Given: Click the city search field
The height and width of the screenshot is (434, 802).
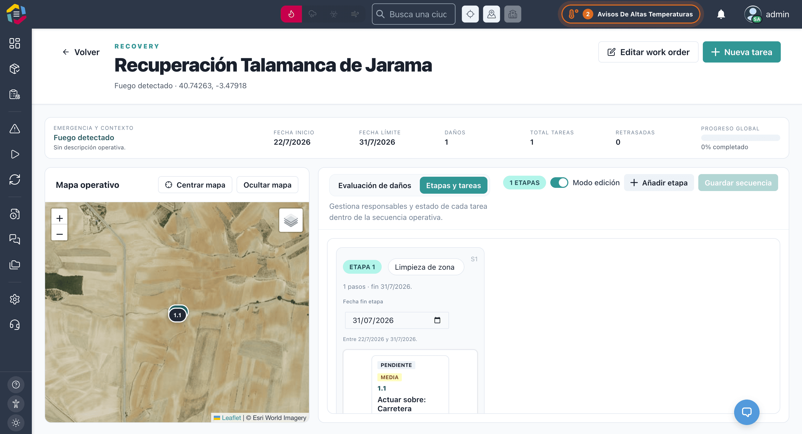Looking at the screenshot, I should 413,14.
